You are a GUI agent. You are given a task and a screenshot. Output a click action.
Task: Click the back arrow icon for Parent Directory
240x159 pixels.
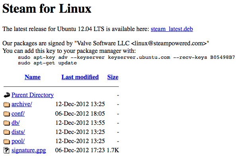click(7, 95)
